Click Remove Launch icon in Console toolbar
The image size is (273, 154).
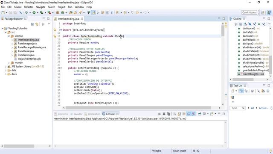click(164, 114)
